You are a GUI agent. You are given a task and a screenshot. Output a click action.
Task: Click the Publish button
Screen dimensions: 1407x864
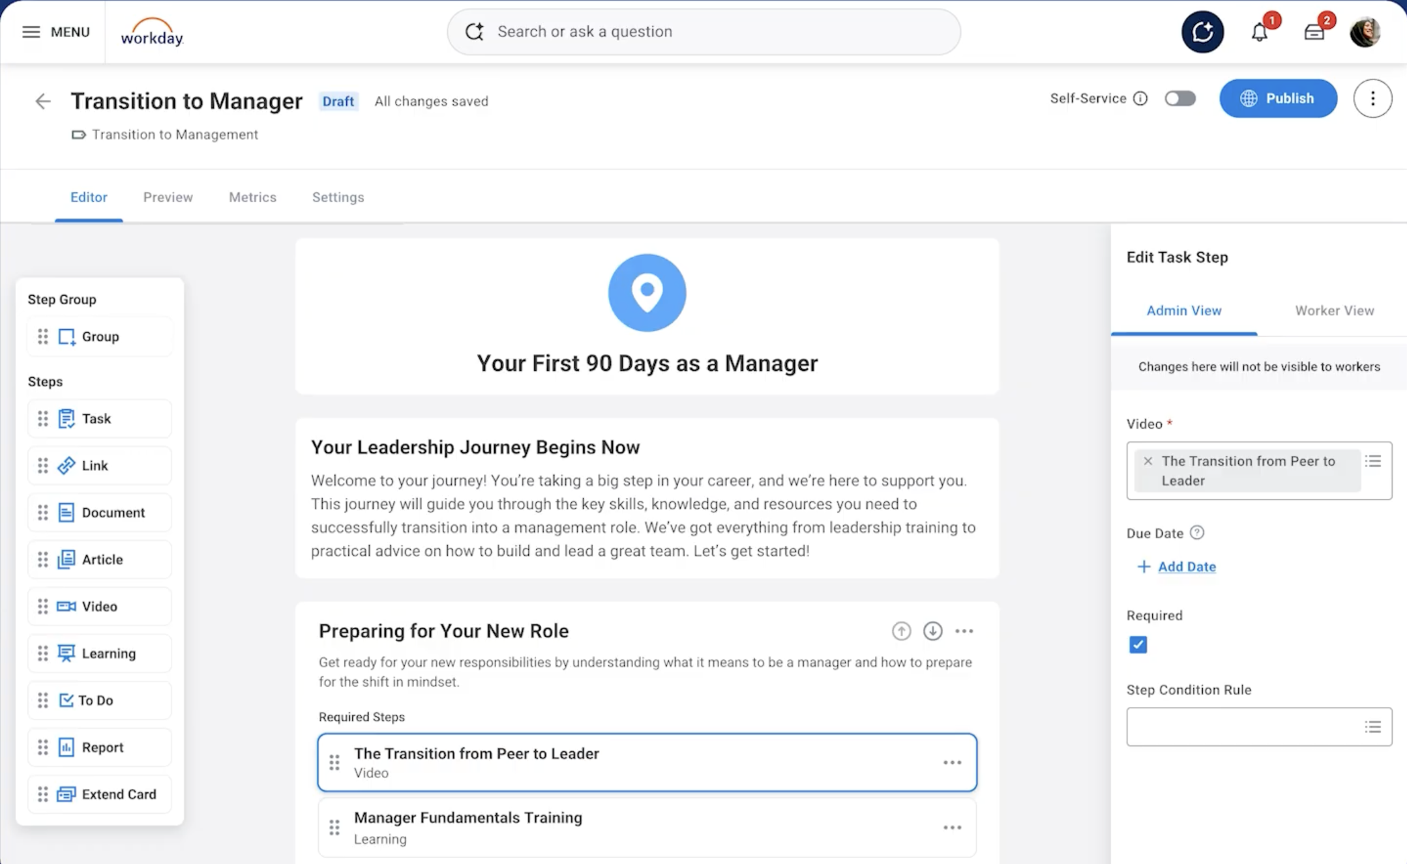click(x=1278, y=98)
